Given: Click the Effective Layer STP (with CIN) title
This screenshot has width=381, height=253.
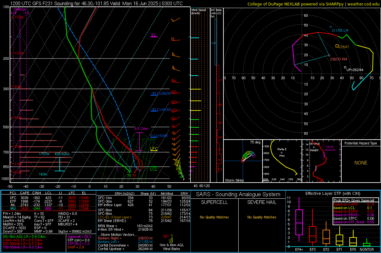Looking at the screenshot, I should (333, 194).
